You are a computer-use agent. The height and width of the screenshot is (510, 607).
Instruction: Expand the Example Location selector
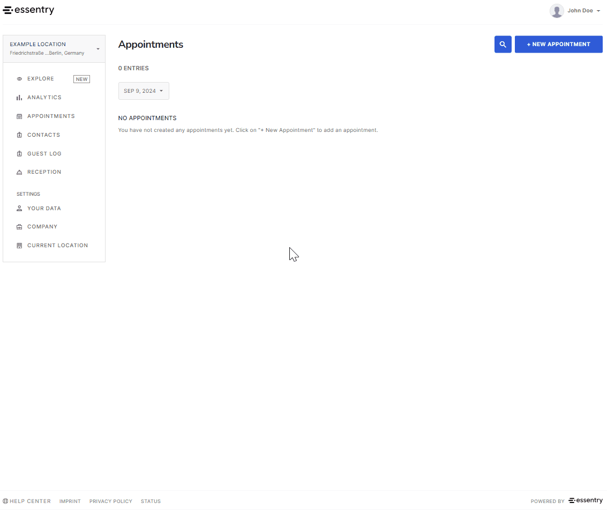point(54,49)
